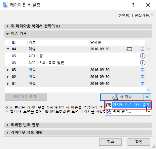Click info icon for A.02.1 E-01 북측 입면

(143, 63)
